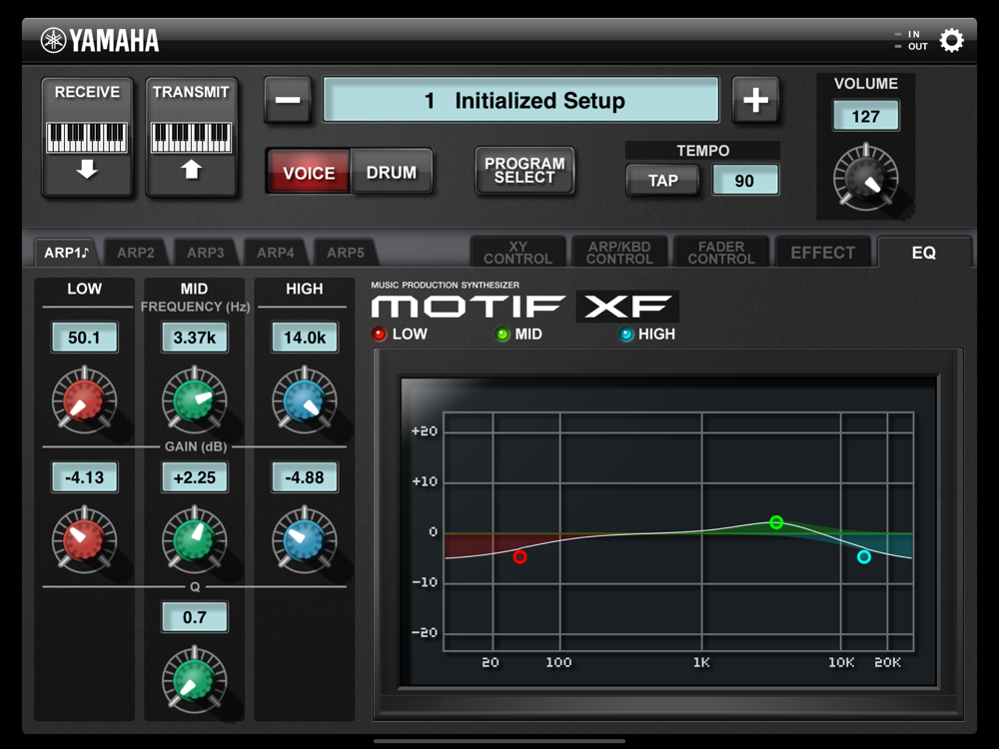This screenshot has width=999, height=749.
Task: Select the EQ tab
Action: (x=924, y=253)
